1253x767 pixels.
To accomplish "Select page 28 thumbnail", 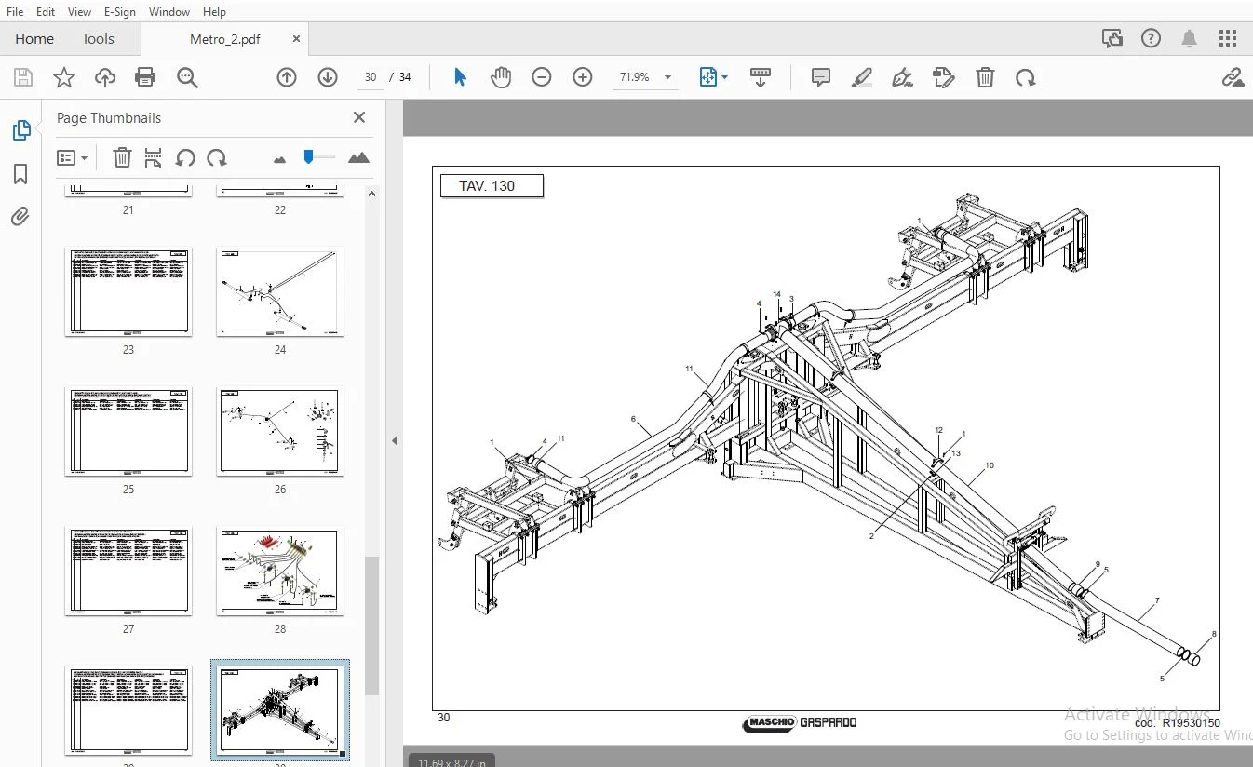I will (x=280, y=572).
